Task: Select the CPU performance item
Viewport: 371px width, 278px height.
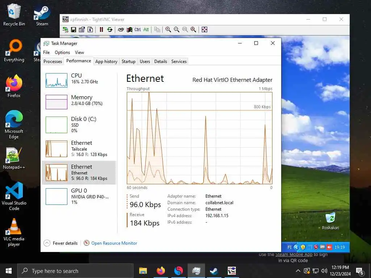Action: (79, 80)
